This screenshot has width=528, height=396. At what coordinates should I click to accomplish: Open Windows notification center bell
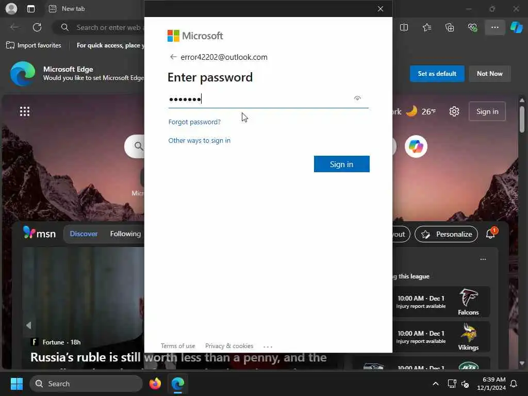514,384
